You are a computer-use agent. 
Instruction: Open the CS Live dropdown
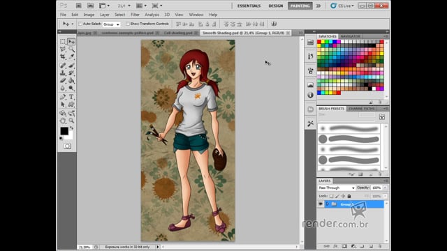342,6
